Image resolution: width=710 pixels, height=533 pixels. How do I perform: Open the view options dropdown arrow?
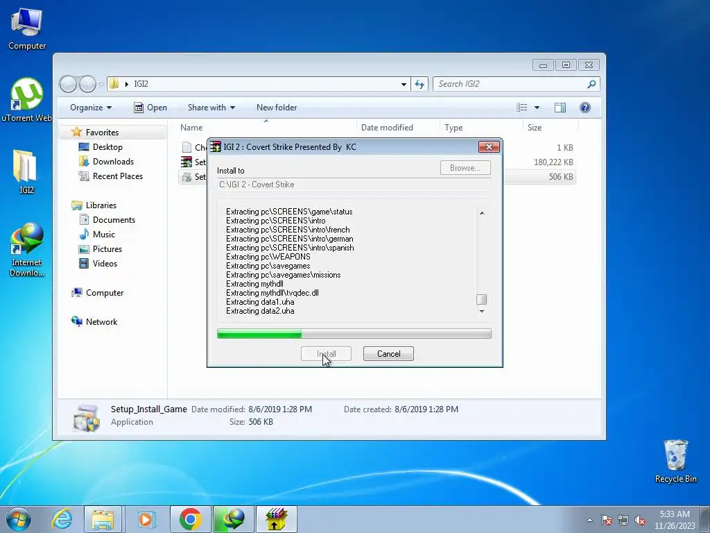click(x=537, y=108)
